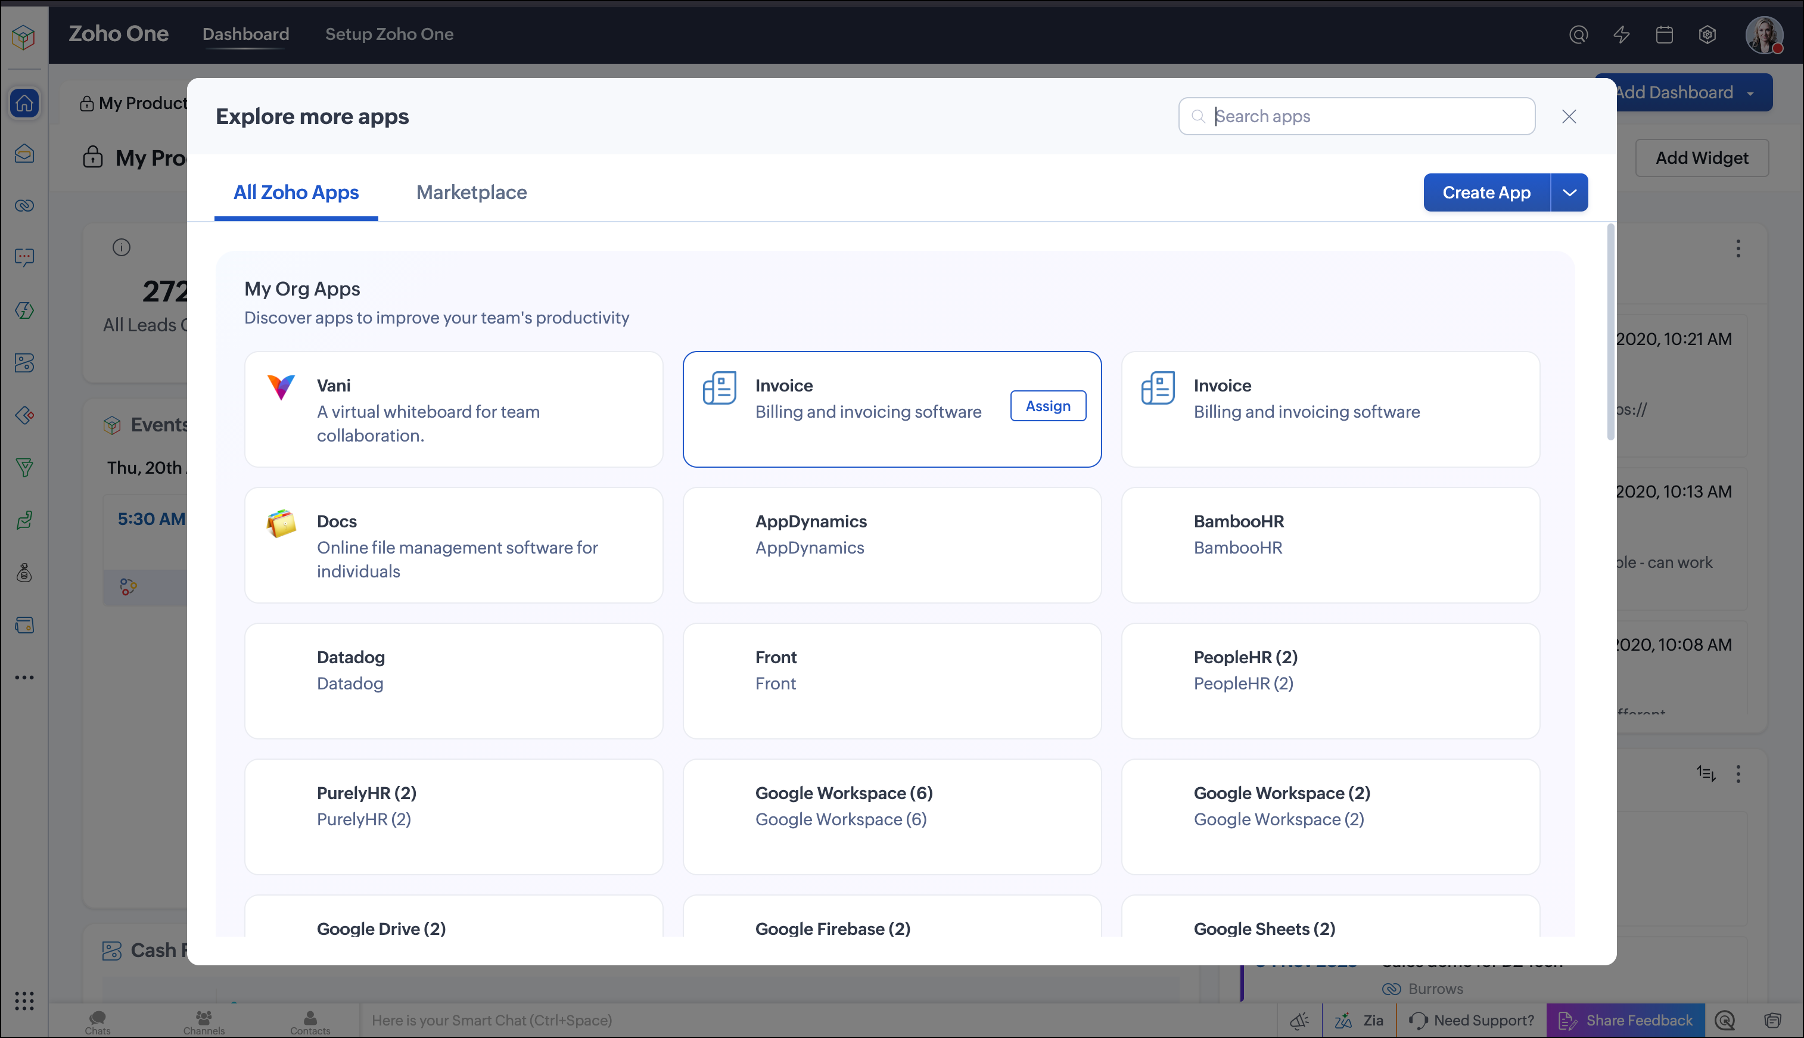Click the sort icon on the dashboard widget
The image size is (1804, 1038).
click(x=1706, y=773)
